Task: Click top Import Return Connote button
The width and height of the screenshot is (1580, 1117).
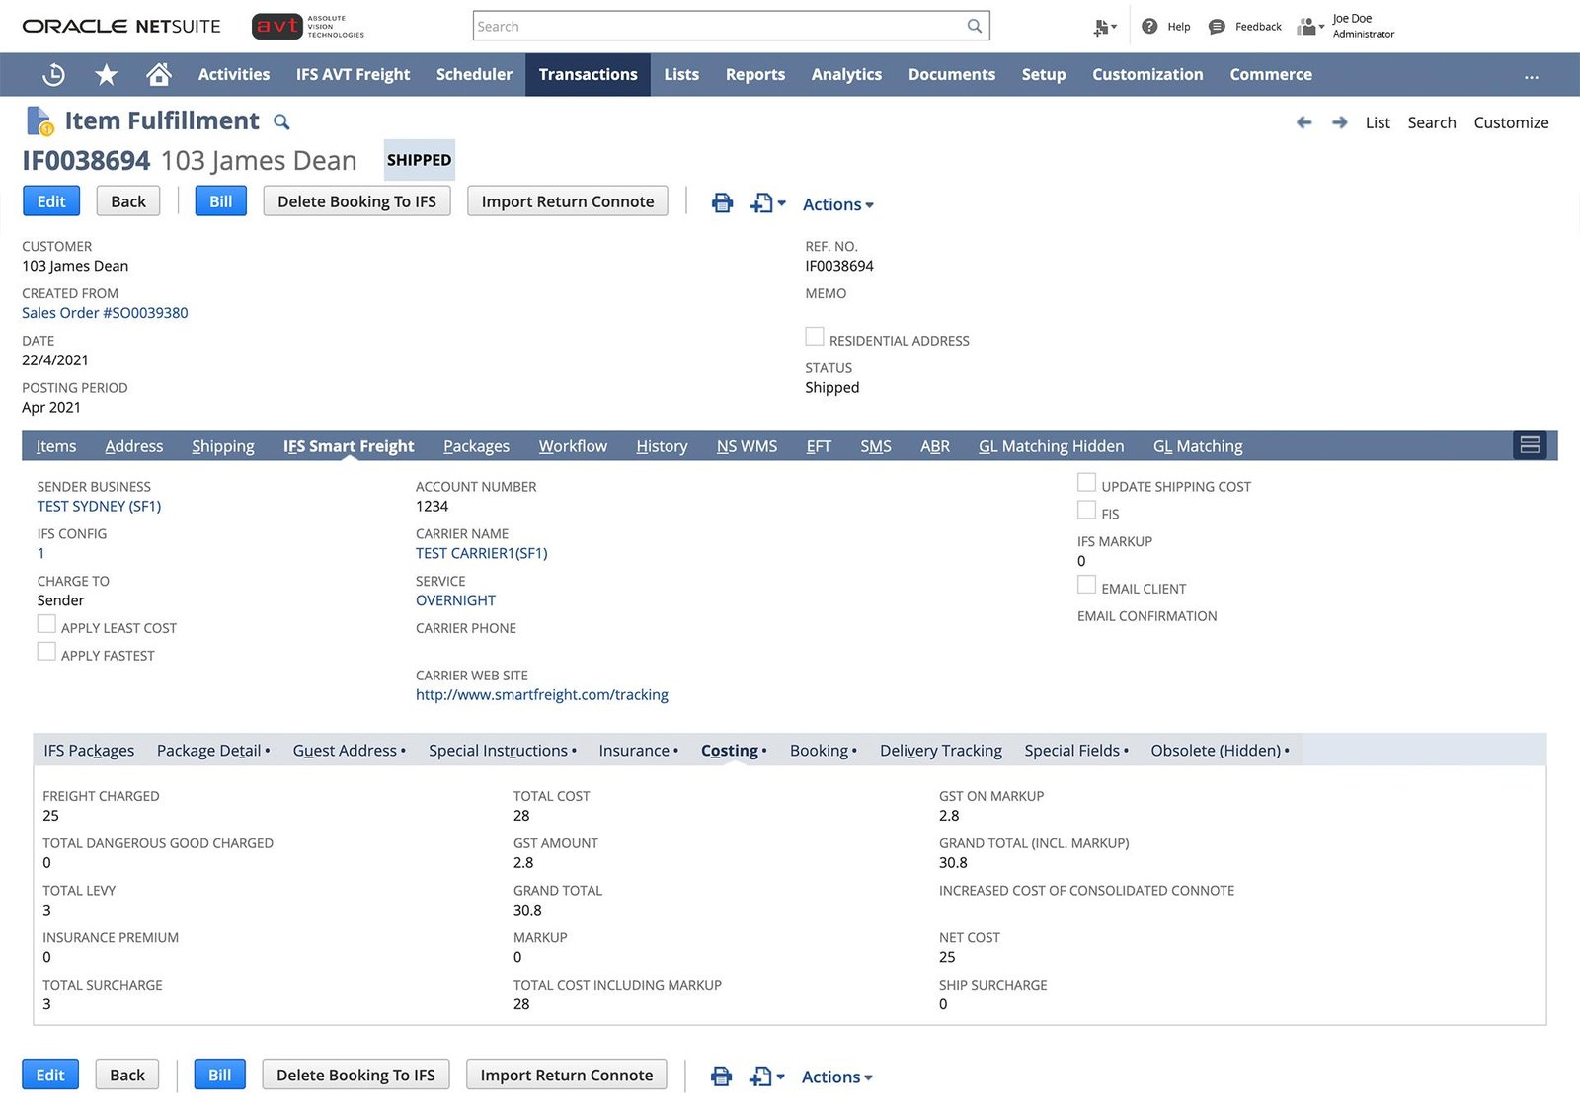Action: pos(568,201)
